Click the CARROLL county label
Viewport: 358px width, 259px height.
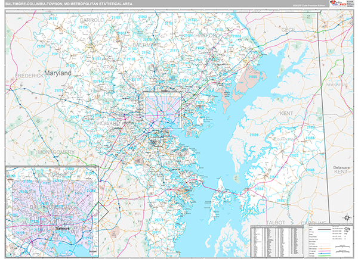(92, 20)
